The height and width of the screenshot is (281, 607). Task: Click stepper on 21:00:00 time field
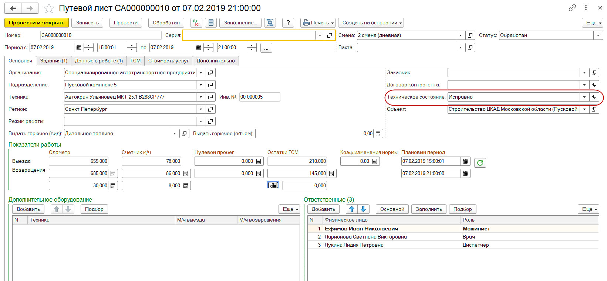pyautogui.click(x=252, y=47)
